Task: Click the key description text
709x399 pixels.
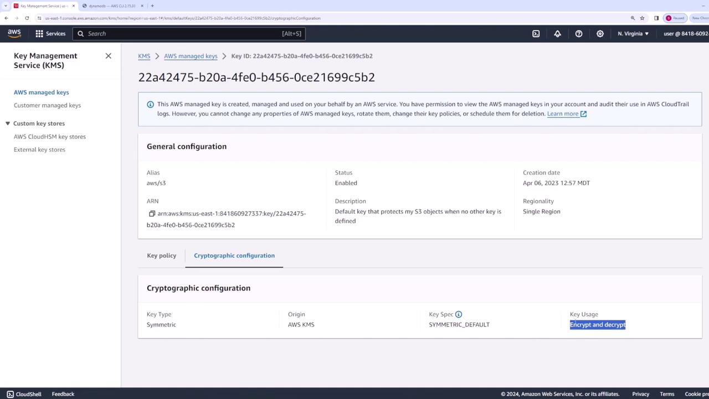Action: (x=418, y=216)
